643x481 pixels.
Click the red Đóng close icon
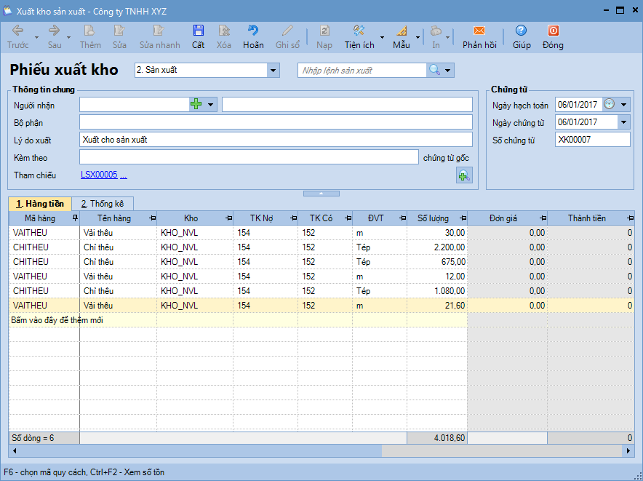click(x=553, y=31)
